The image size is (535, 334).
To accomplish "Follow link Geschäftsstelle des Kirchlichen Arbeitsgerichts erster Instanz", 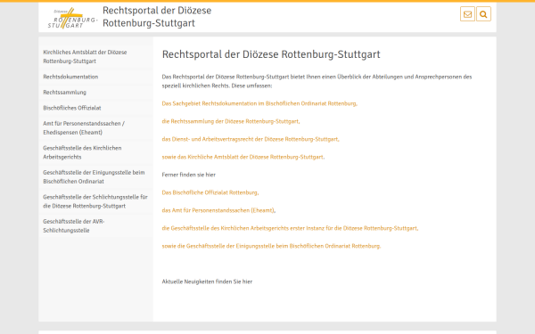I will pos(290,228).
